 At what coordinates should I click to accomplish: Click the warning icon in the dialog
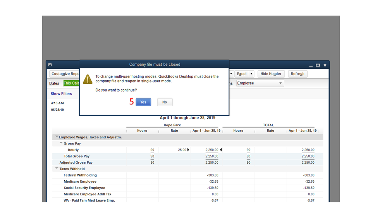[88, 79]
